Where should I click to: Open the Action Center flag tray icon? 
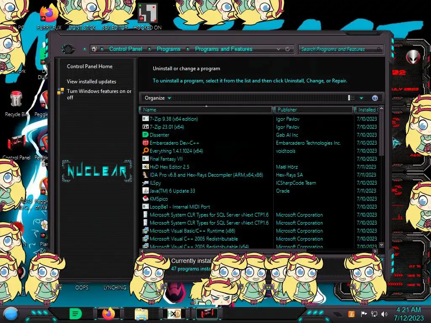(x=364, y=314)
